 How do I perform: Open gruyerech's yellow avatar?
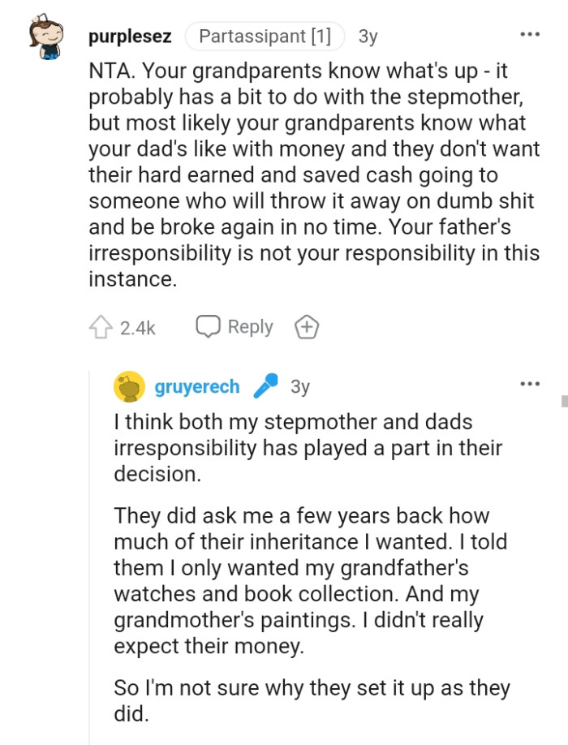tap(129, 387)
